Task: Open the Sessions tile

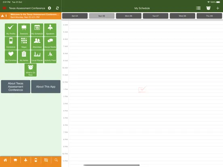Action: [x=24, y=30]
